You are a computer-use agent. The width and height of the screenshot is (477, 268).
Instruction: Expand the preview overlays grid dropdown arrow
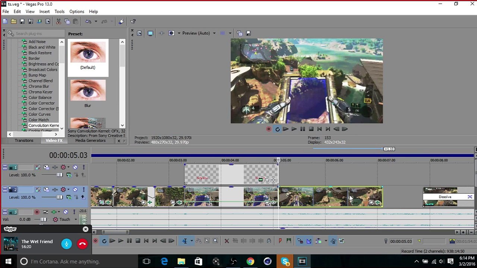pyautogui.click(x=230, y=33)
